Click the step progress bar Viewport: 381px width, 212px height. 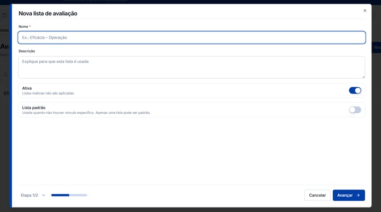pos(69,195)
